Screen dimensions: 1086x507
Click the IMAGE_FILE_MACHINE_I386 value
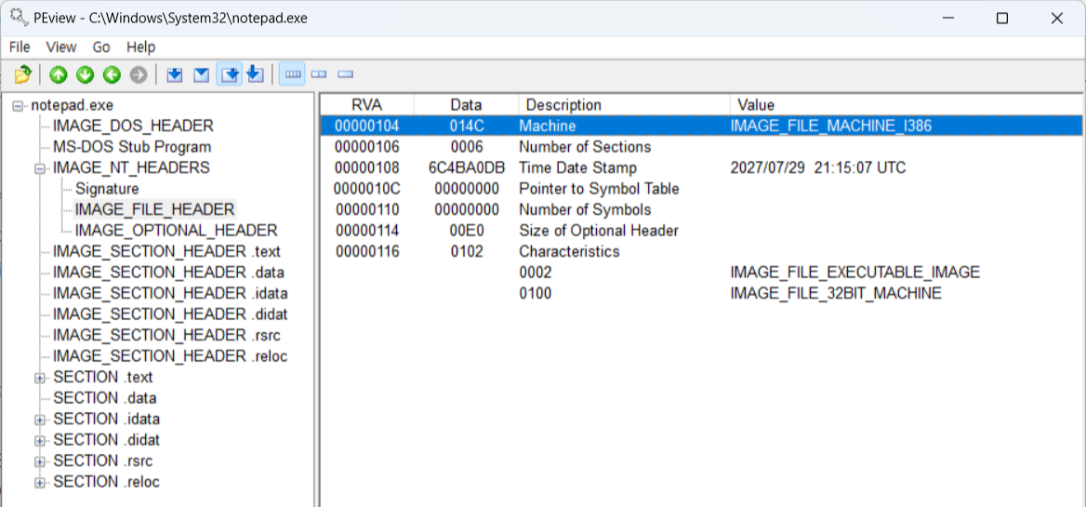pyautogui.click(x=831, y=127)
